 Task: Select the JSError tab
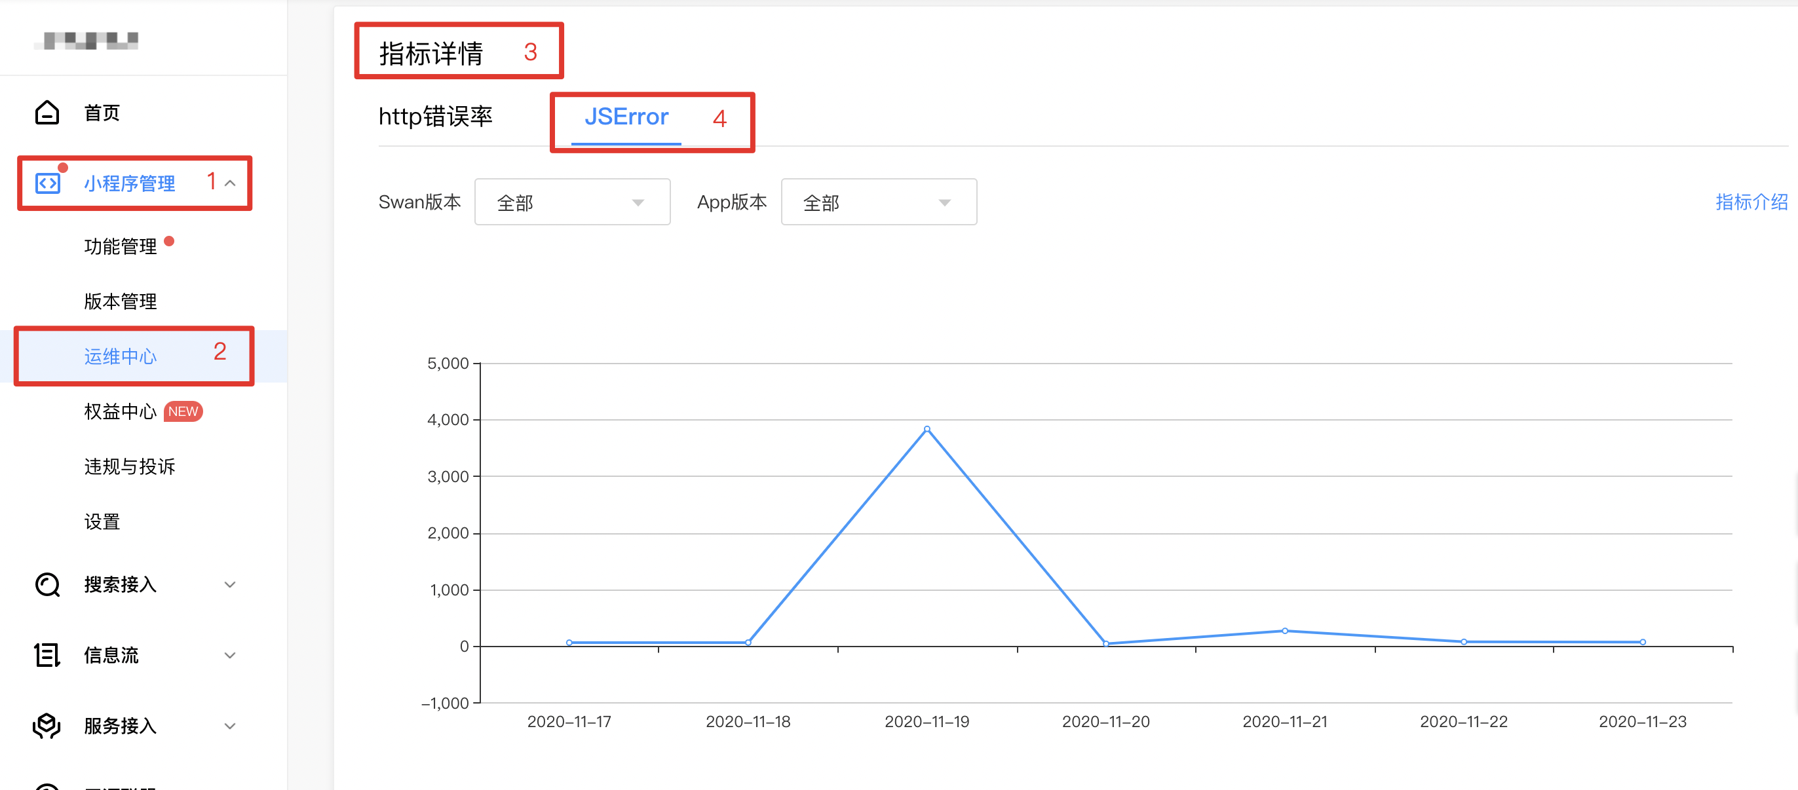pos(626,117)
